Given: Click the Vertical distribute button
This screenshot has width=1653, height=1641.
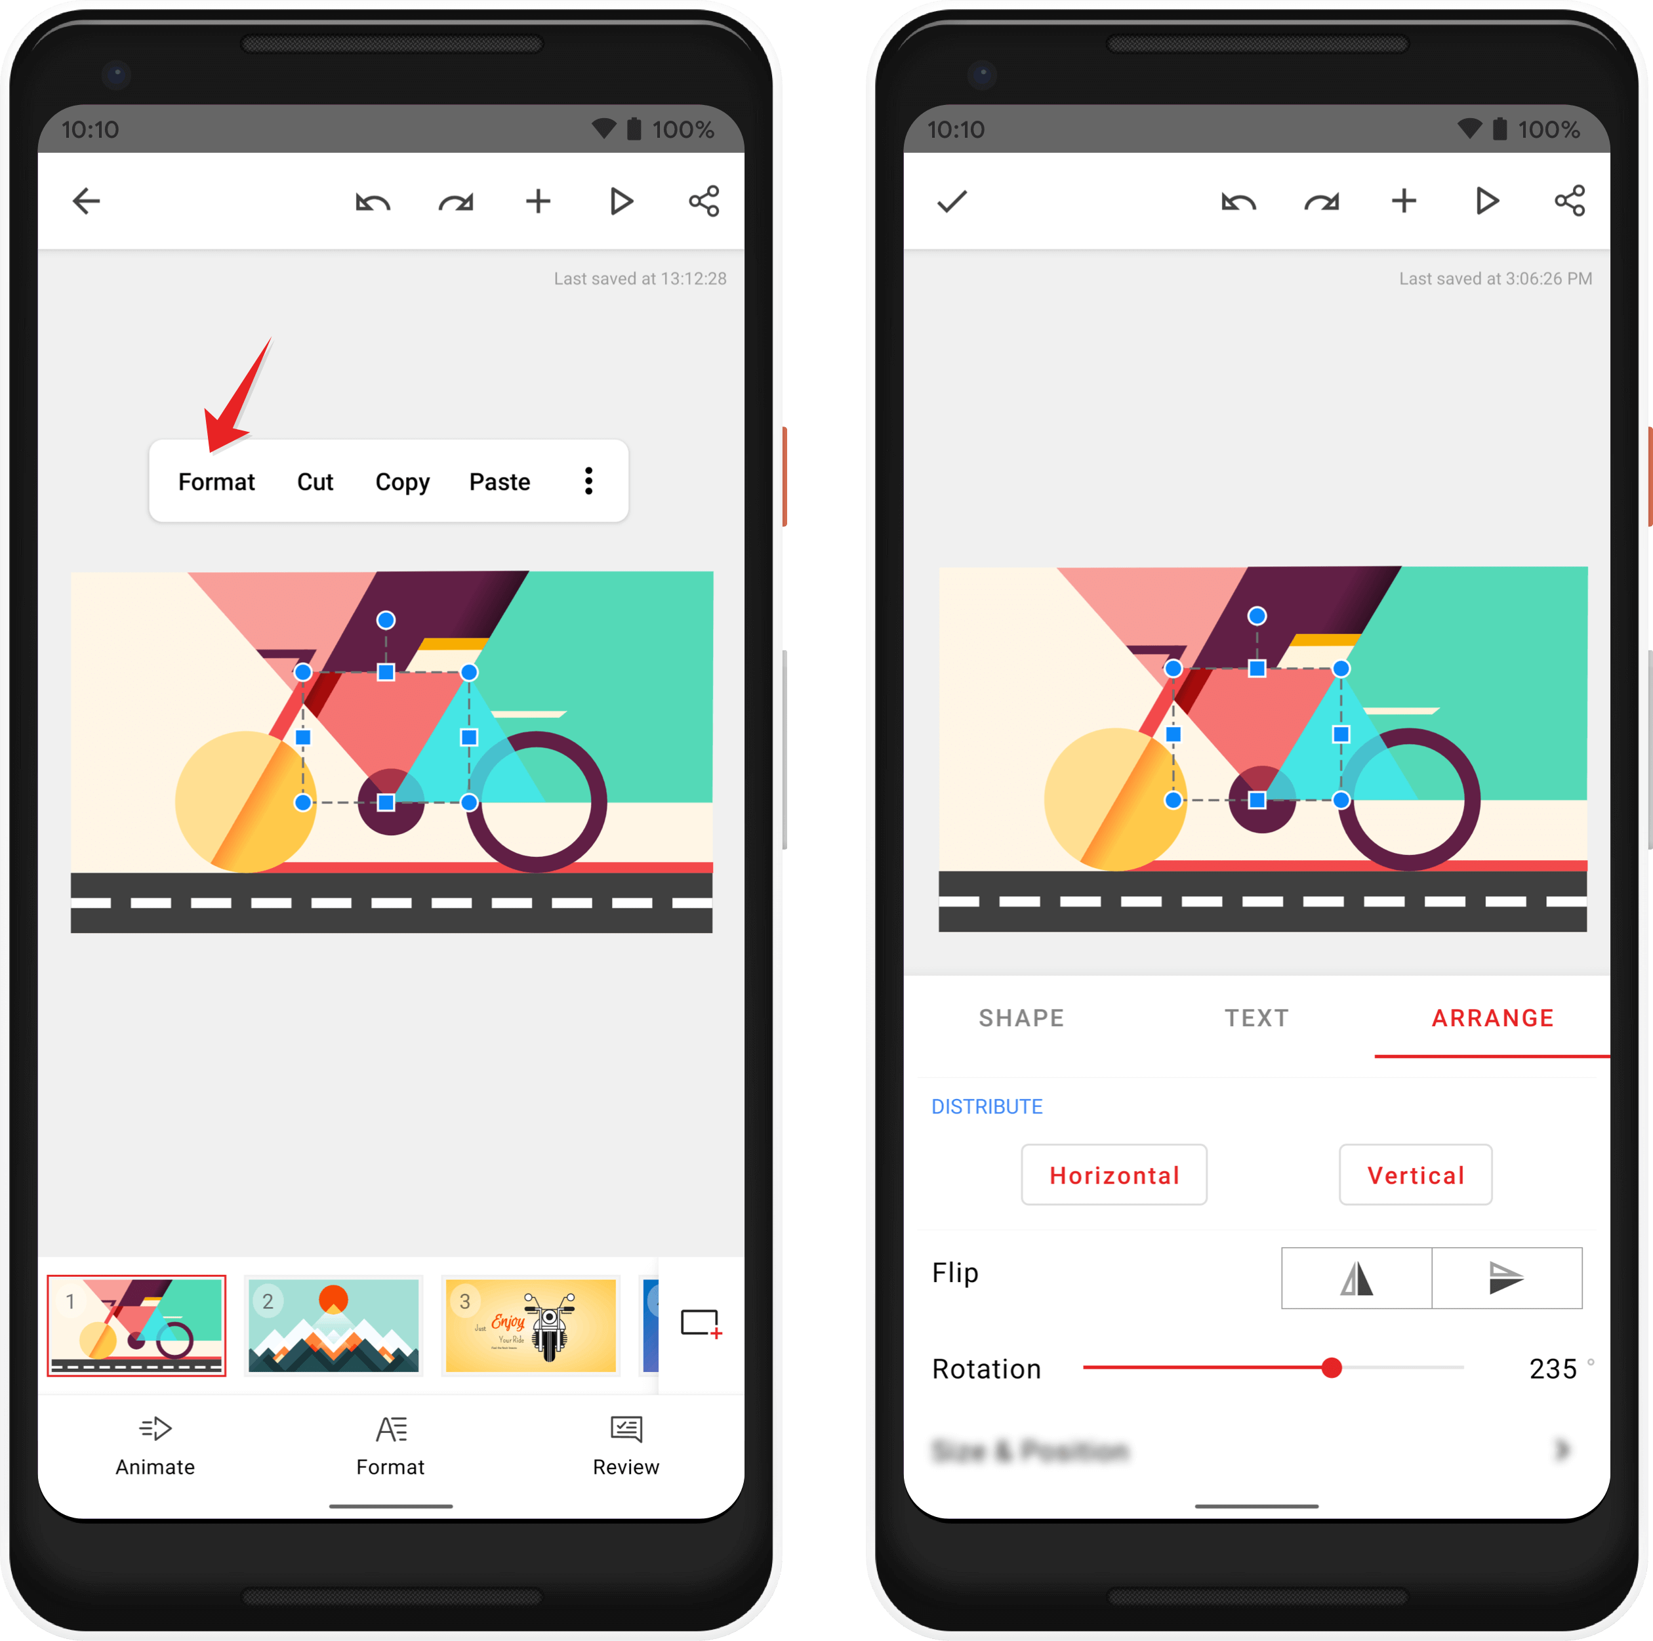Looking at the screenshot, I should (x=1416, y=1175).
